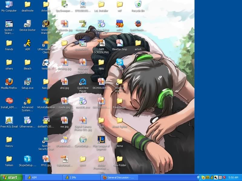Select the SkypeSetup installer icon
Screen dimensions: 242x181
tap(28, 161)
